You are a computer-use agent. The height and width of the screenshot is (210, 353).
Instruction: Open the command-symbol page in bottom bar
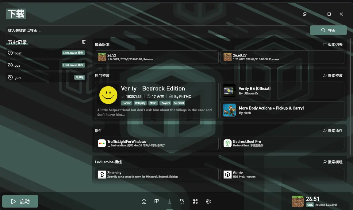point(195,201)
